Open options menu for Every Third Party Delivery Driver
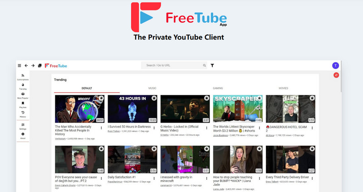The width and height of the screenshot is (363, 192). tap(312, 178)
